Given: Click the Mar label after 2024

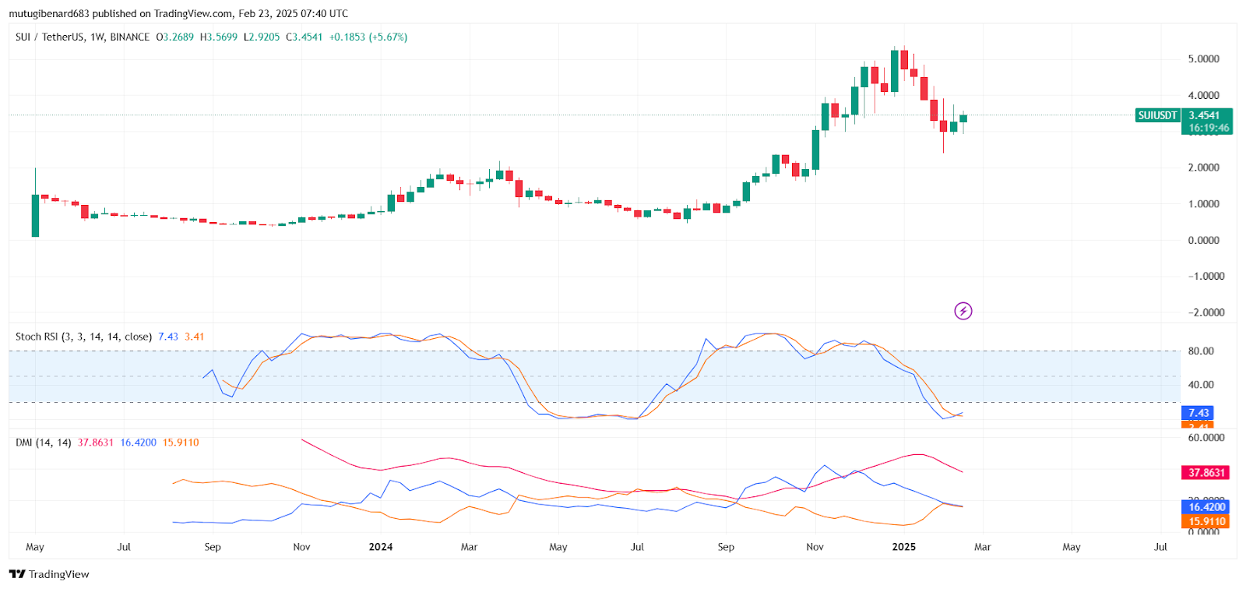Looking at the screenshot, I should pyautogui.click(x=469, y=547).
